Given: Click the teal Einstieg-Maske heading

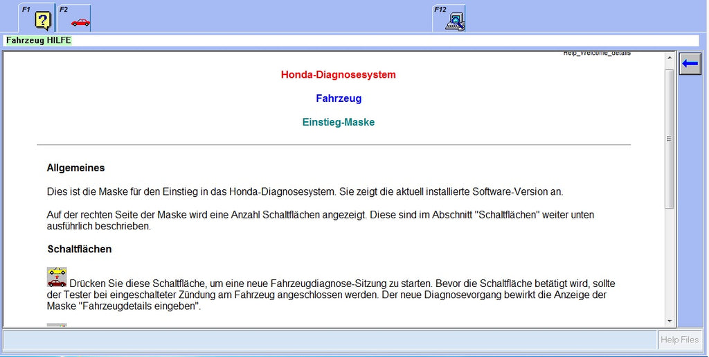Looking at the screenshot, I should click(x=338, y=122).
